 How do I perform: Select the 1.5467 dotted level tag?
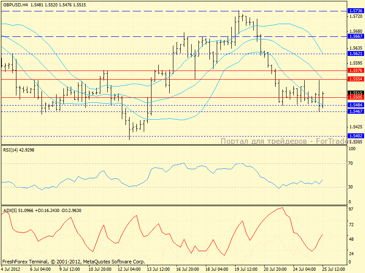(x=355, y=111)
